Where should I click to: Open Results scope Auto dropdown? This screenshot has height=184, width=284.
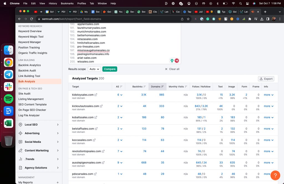(94, 69)
